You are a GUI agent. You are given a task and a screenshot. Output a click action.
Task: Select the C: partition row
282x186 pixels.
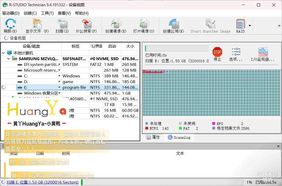click(70, 76)
